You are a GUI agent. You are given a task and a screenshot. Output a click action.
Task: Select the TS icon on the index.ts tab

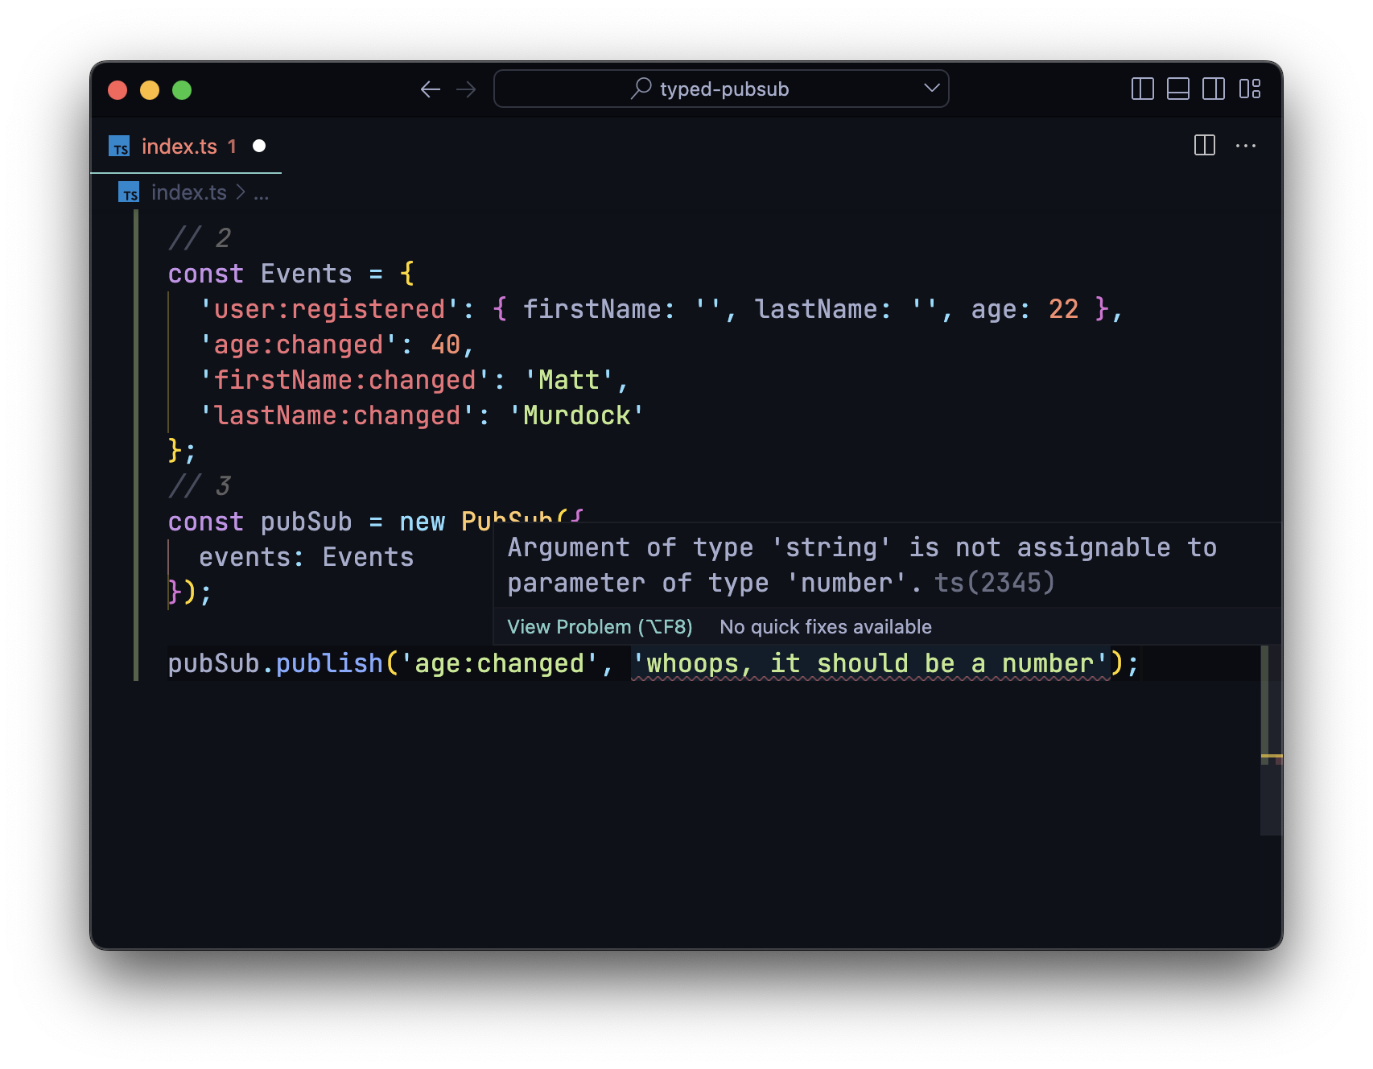coord(119,147)
